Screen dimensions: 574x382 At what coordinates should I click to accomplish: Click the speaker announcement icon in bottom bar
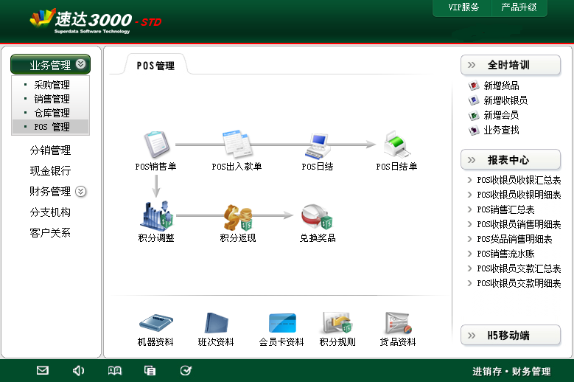click(x=78, y=371)
